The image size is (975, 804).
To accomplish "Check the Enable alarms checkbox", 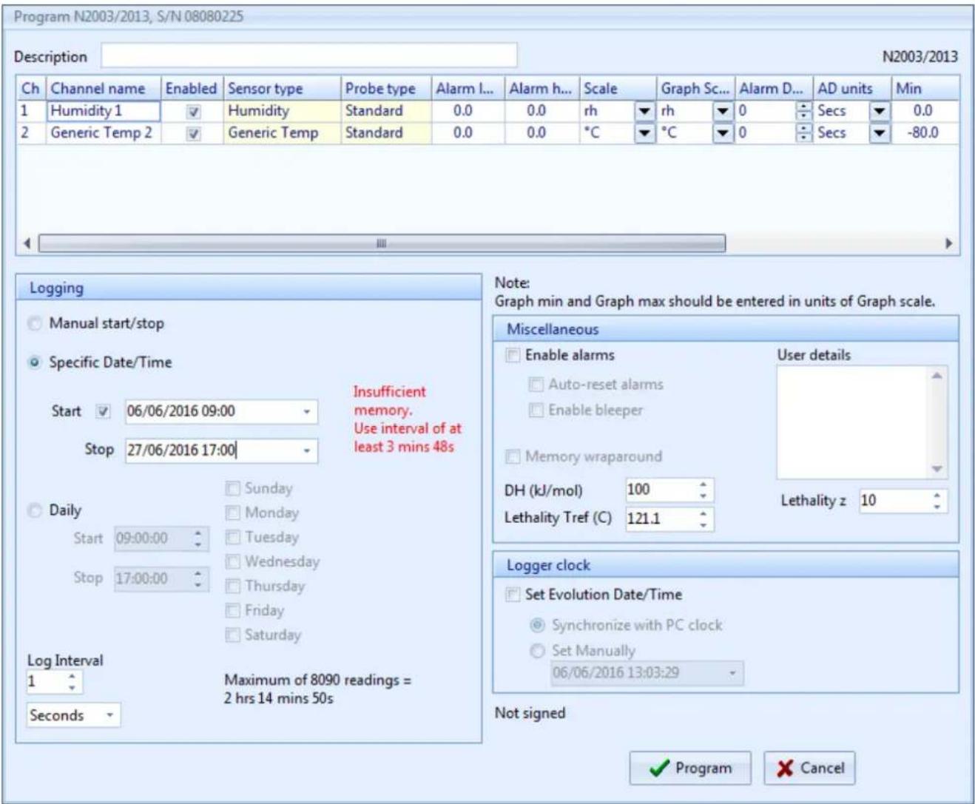I will [x=513, y=355].
